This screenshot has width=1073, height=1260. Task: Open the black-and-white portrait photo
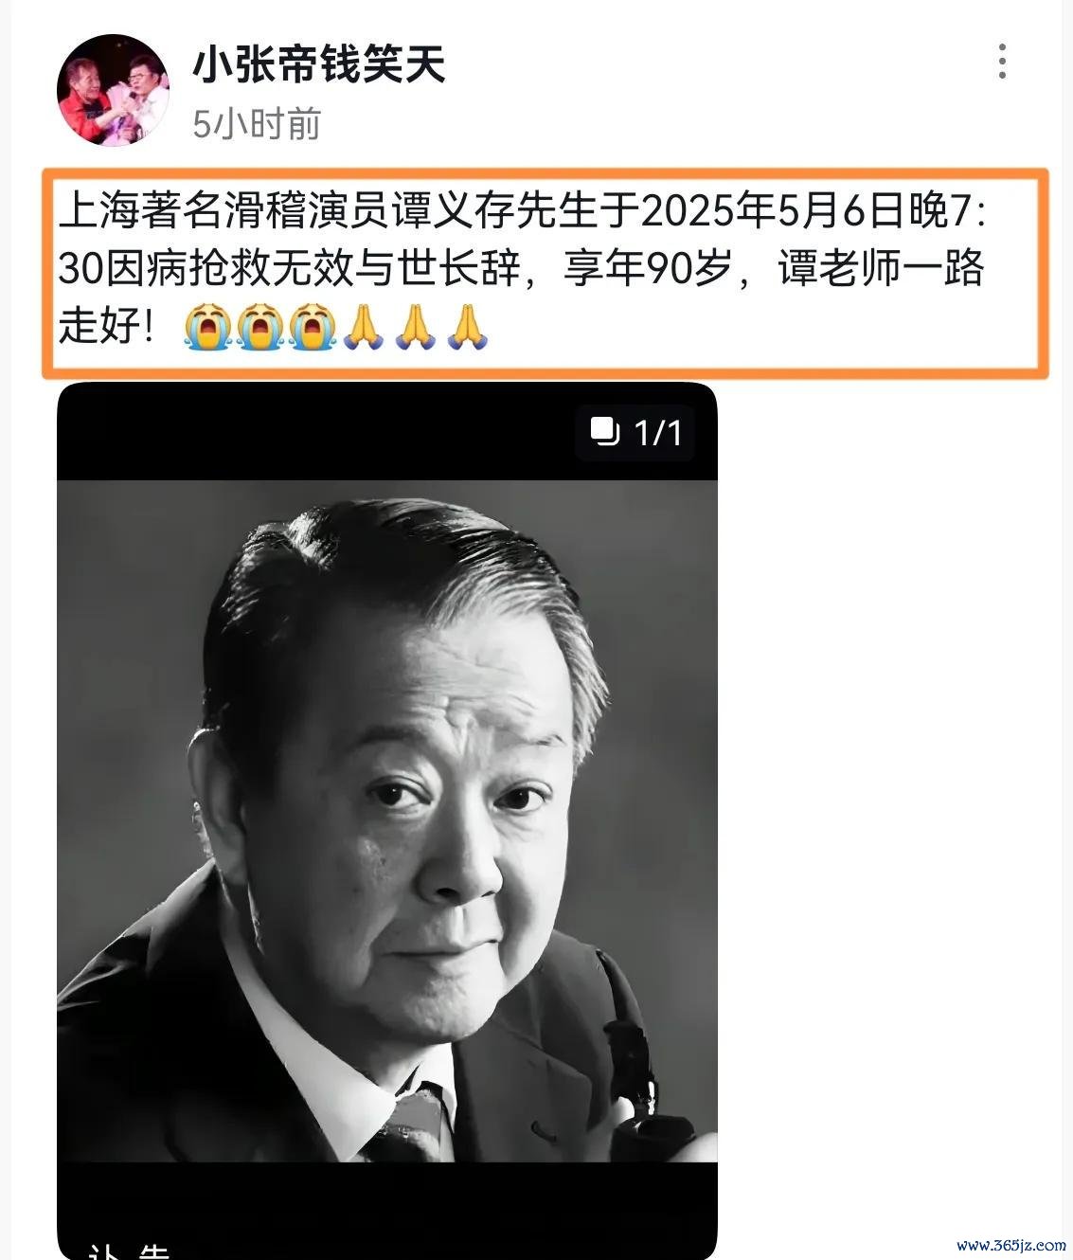(x=387, y=820)
